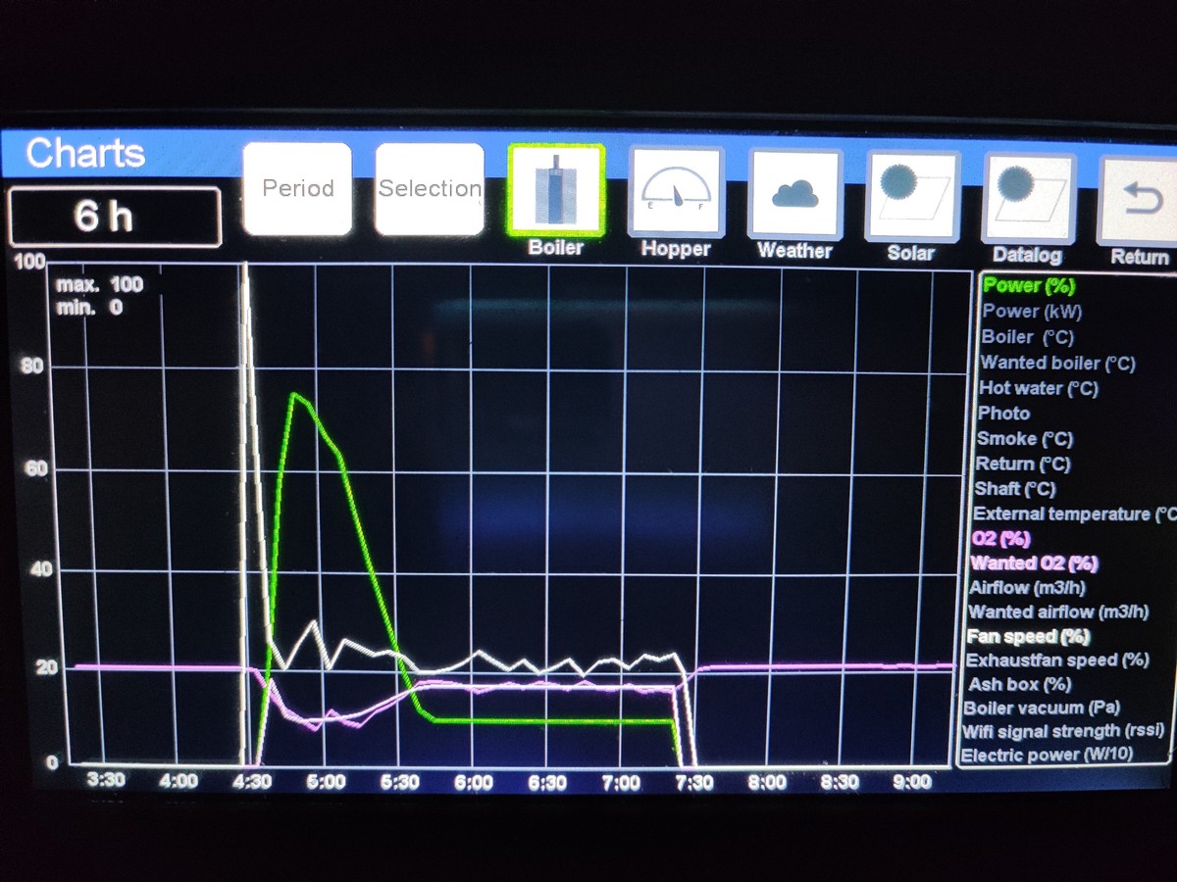Screen dimensions: 1177x882
Task: Open the Boiler charts icon
Action: click(556, 191)
